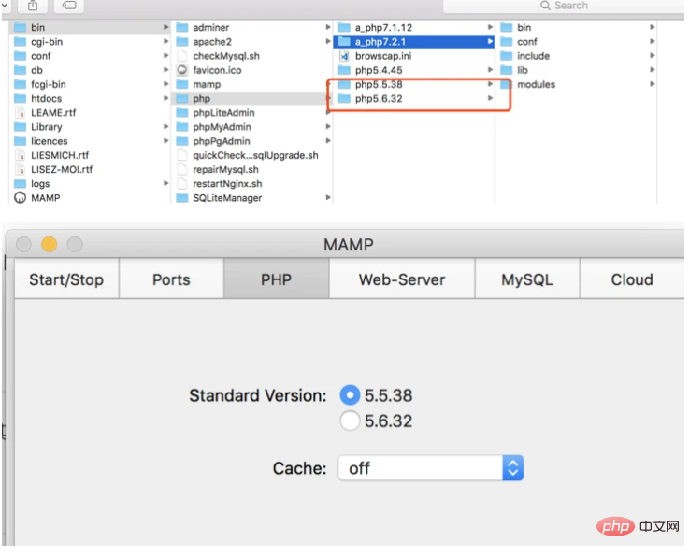Open the modules folder
Viewport: 689px width, 557px height.
click(x=577, y=84)
